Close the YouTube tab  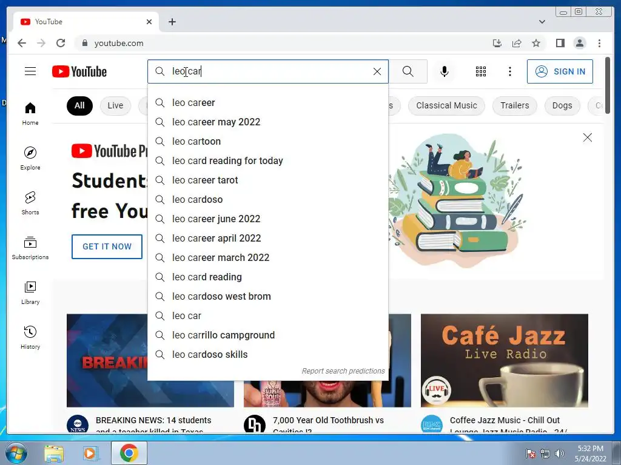(149, 22)
